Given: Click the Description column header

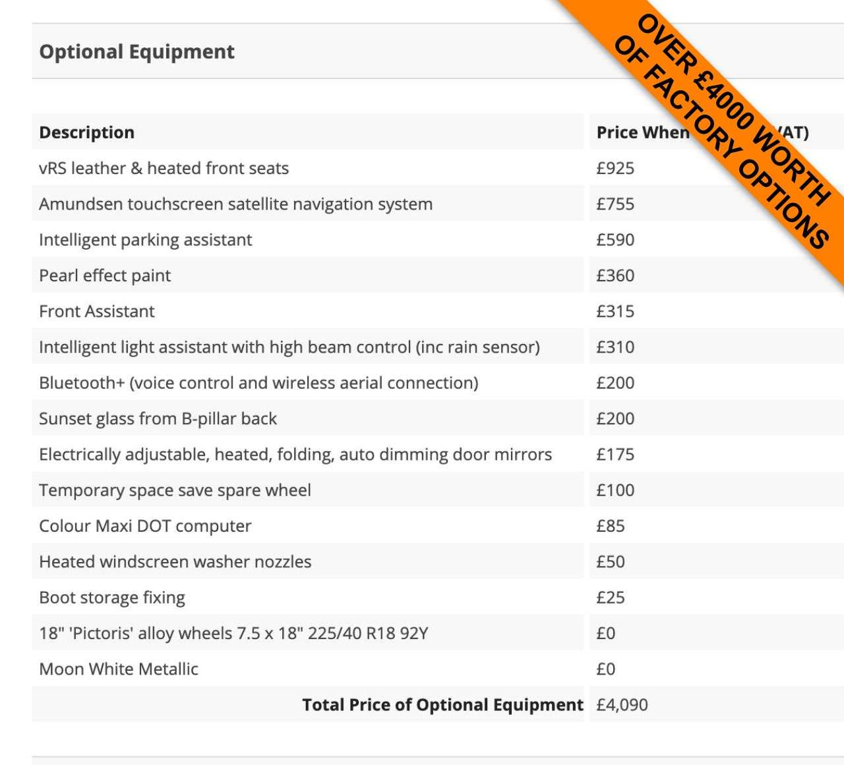Looking at the screenshot, I should point(86,132).
